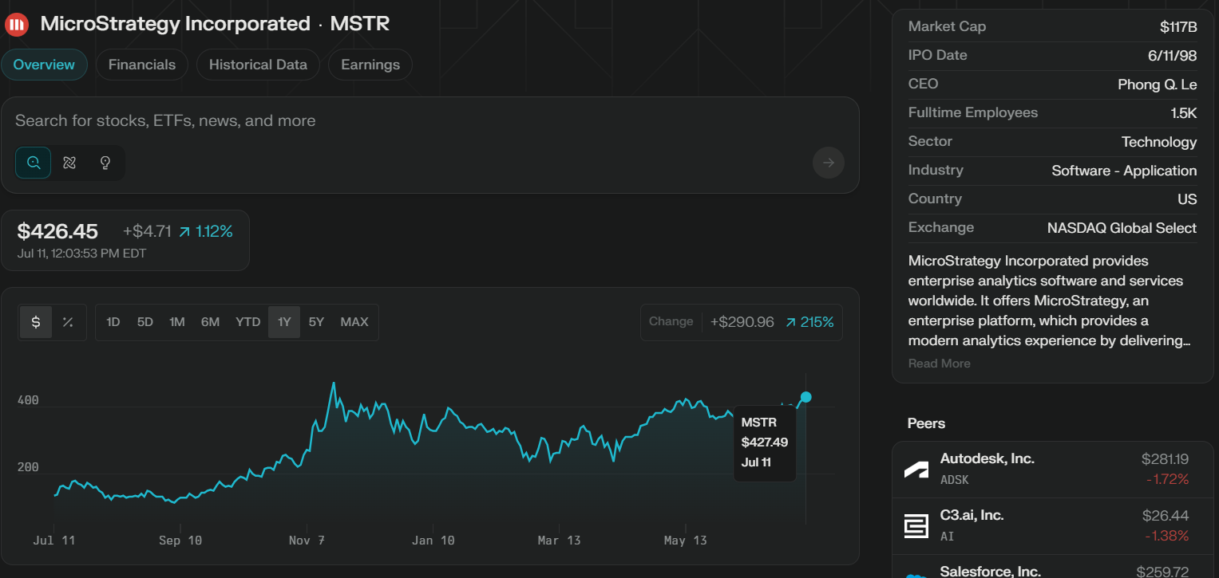Open the Salesforce, Inc. peer entry
Image resolution: width=1219 pixels, height=578 pixels.
1053,568
